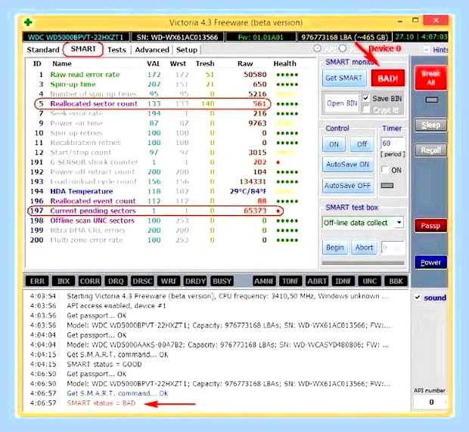
Task: Click the Health column header
Action: [x=284, y=63]
